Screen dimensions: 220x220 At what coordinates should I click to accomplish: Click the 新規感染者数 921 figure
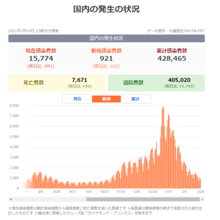pos(106,58)
